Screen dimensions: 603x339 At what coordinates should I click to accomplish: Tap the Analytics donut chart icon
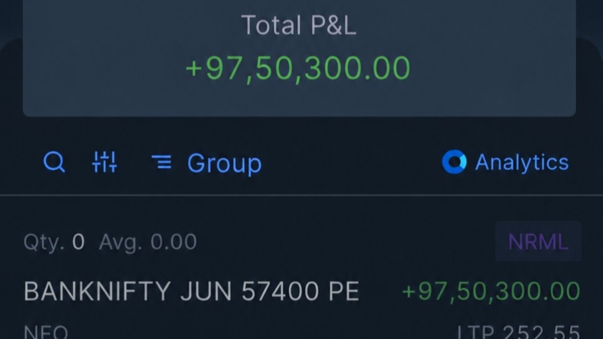pyautogui.click(x=454, y=162)
